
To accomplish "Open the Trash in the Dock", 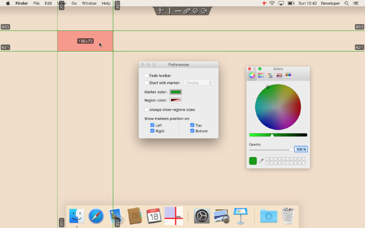I will [x=288, y=216].
